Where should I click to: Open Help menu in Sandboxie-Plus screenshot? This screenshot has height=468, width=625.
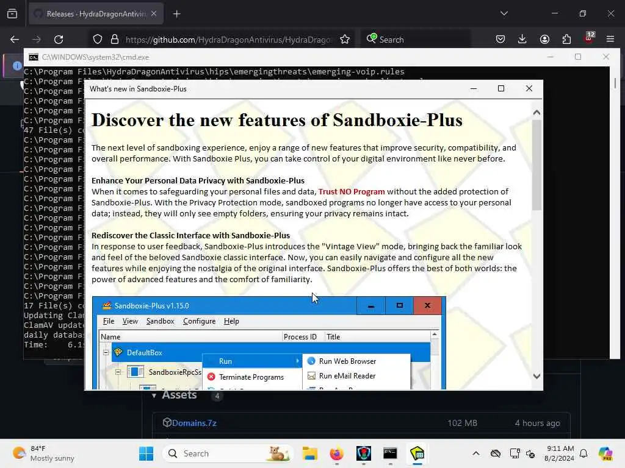point(231,321)
